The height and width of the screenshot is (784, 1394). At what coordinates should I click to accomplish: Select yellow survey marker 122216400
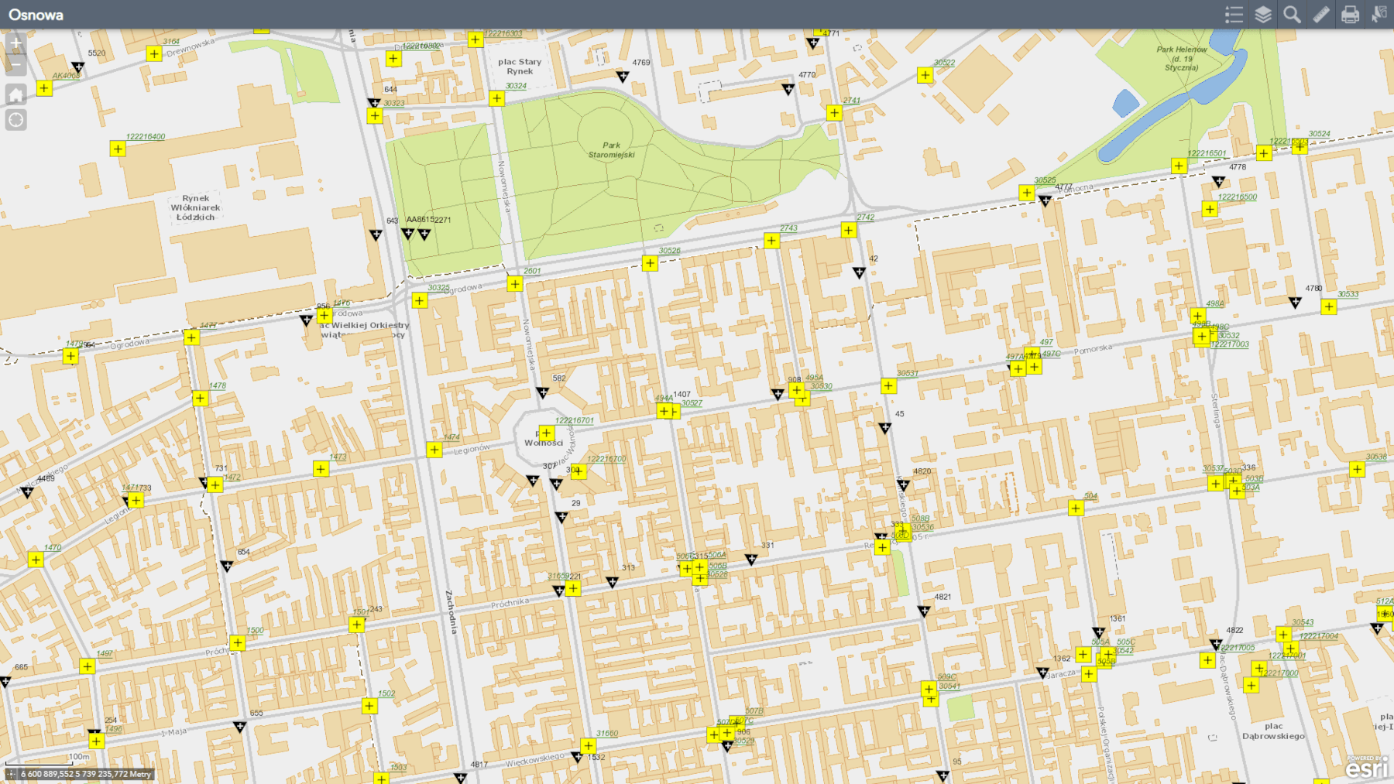pos(118,149)
